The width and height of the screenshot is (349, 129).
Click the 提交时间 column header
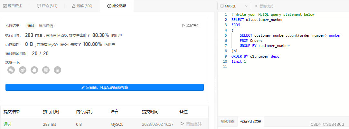150,112
